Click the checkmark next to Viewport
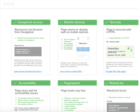Viewport: 140px width, 112px height. coord(61,42)
